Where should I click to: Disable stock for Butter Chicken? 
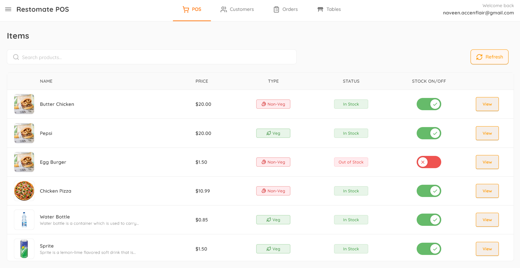429,104
